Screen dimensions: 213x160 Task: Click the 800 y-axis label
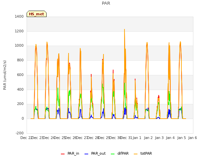pyautogui.click(x=20, y=60)
